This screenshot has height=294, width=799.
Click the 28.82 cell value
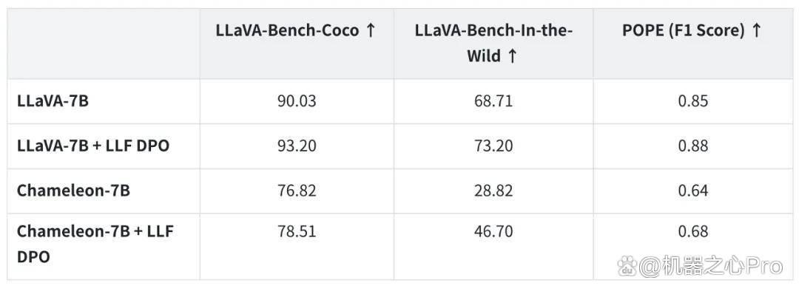click(x=493, y=191)
